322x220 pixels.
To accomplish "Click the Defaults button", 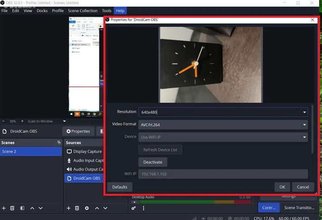I will pyautogui.click(x=120, y=187).
